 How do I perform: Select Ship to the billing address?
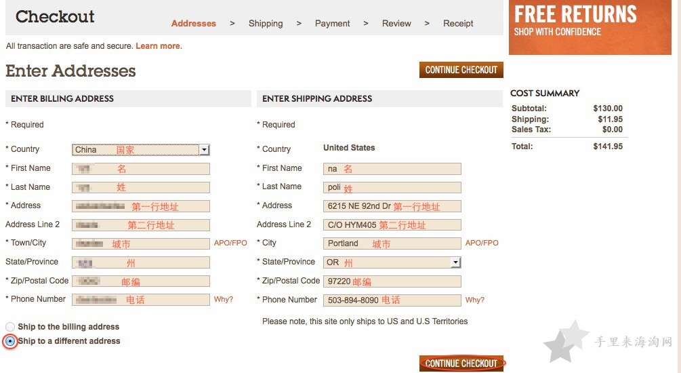click(x=10, y=326)
